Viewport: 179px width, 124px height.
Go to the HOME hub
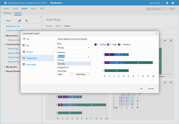tap(6, 8)
